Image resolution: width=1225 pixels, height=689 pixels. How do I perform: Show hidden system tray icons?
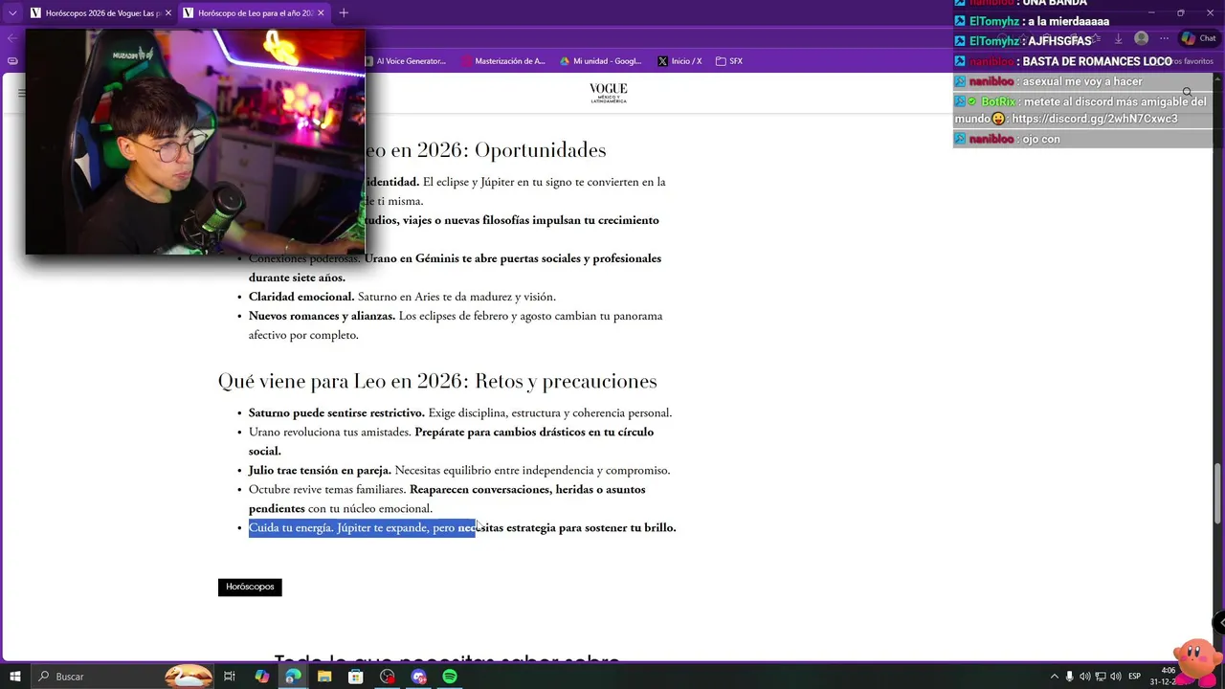[x=1054, y=677]
